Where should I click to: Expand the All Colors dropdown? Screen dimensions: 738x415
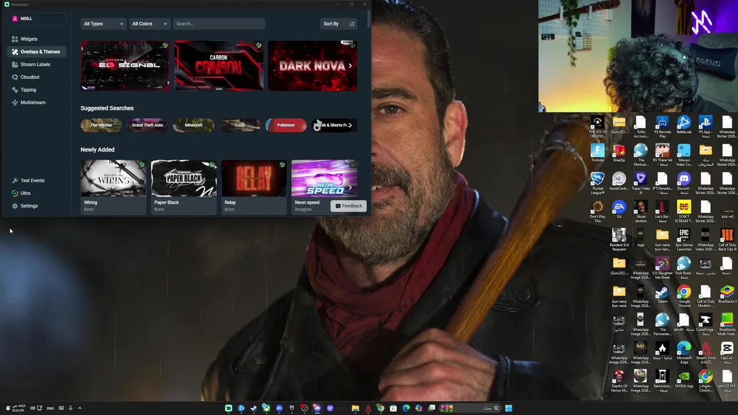point(149,24)
